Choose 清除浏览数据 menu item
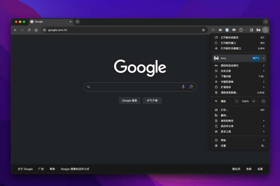This screenshot has height=186, width=280. (x=239, y=92)
